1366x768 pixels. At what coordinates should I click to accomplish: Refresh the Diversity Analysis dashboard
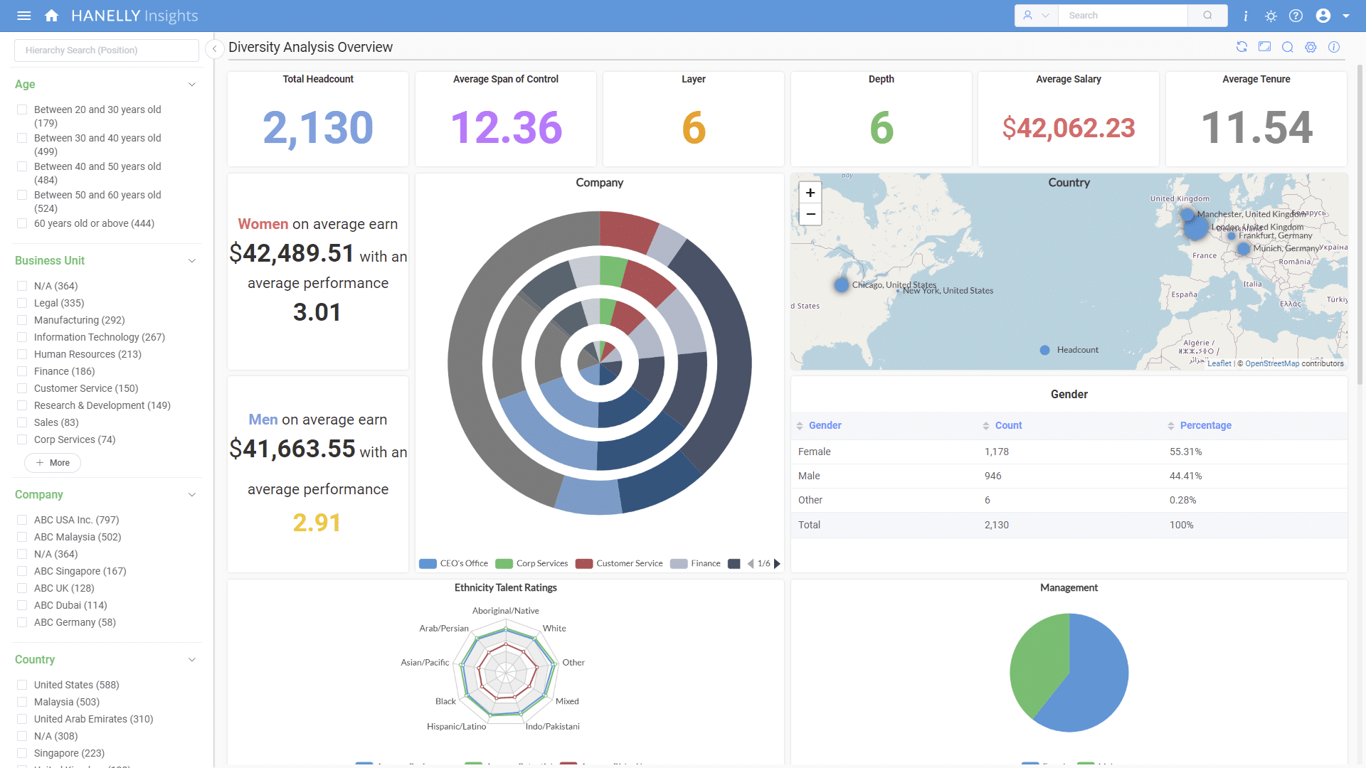tap(1241, 47)
